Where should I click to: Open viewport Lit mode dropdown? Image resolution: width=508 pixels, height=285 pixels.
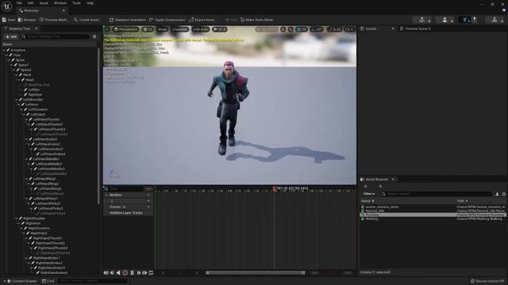point(148,29)
